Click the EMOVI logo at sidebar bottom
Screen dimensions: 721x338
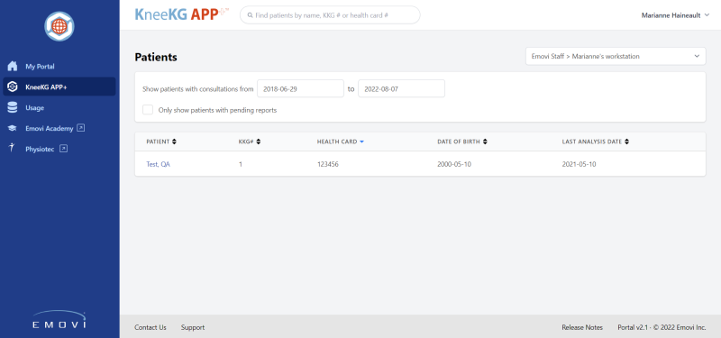coord(59,320)
